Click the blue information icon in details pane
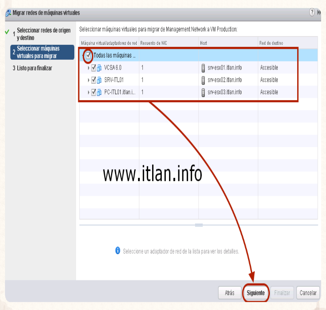This screenshot has width=326, height=310. point(118,251)
